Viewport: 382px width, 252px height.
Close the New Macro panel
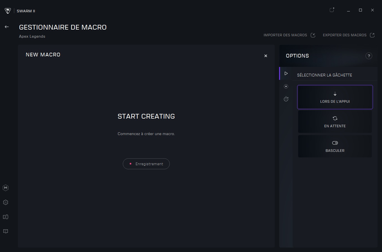266,56
